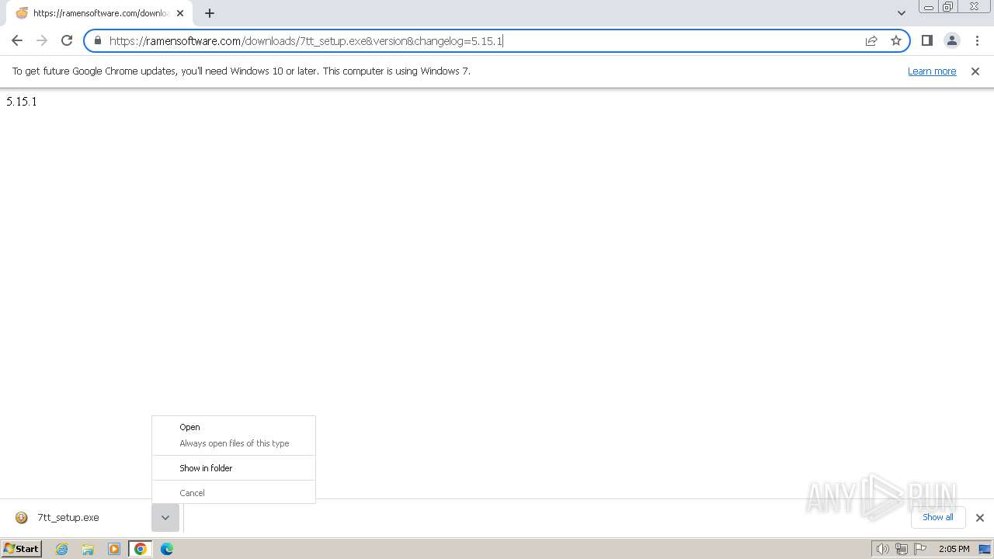This screenshot has width=994, height=559.
Task: Choose Always open files of this type
Action: pyautogui.click(x=234, y=443)
